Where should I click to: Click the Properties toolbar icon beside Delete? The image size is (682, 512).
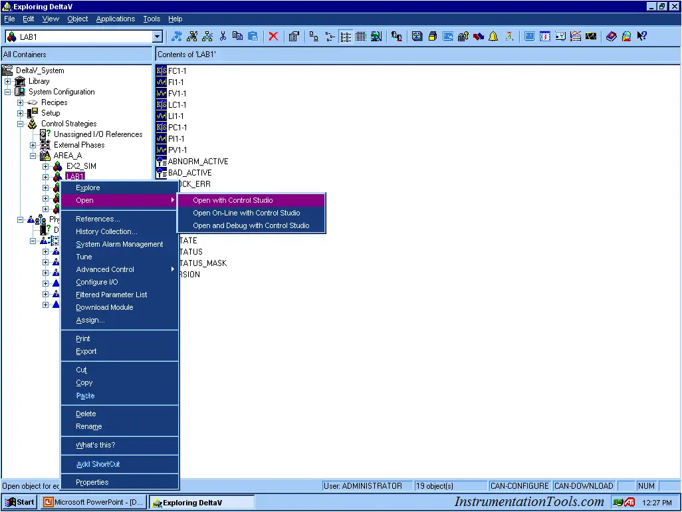click(294, 37)
